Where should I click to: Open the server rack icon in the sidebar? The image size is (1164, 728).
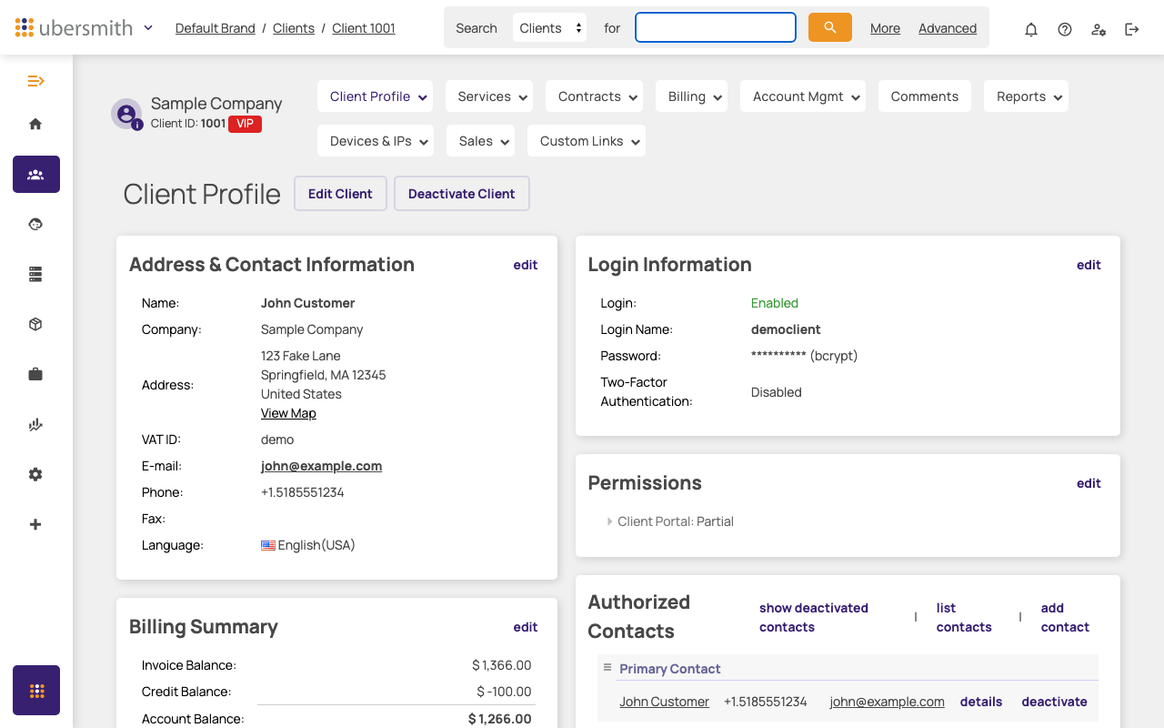(35, 274)
